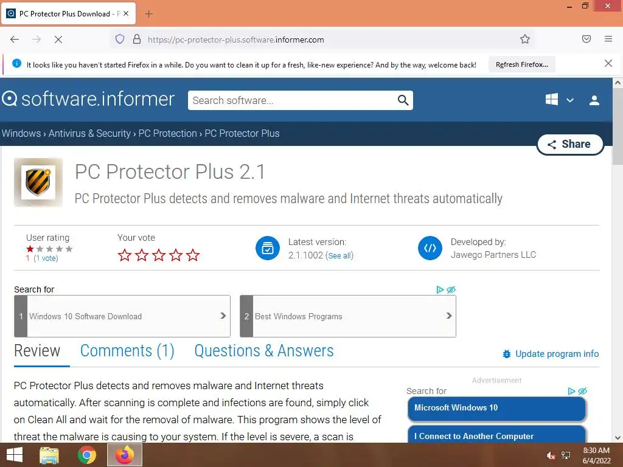Go back using the browser back arrow
Image resolution: width=623 pixels, height=467 pixels.
point(15,40)
